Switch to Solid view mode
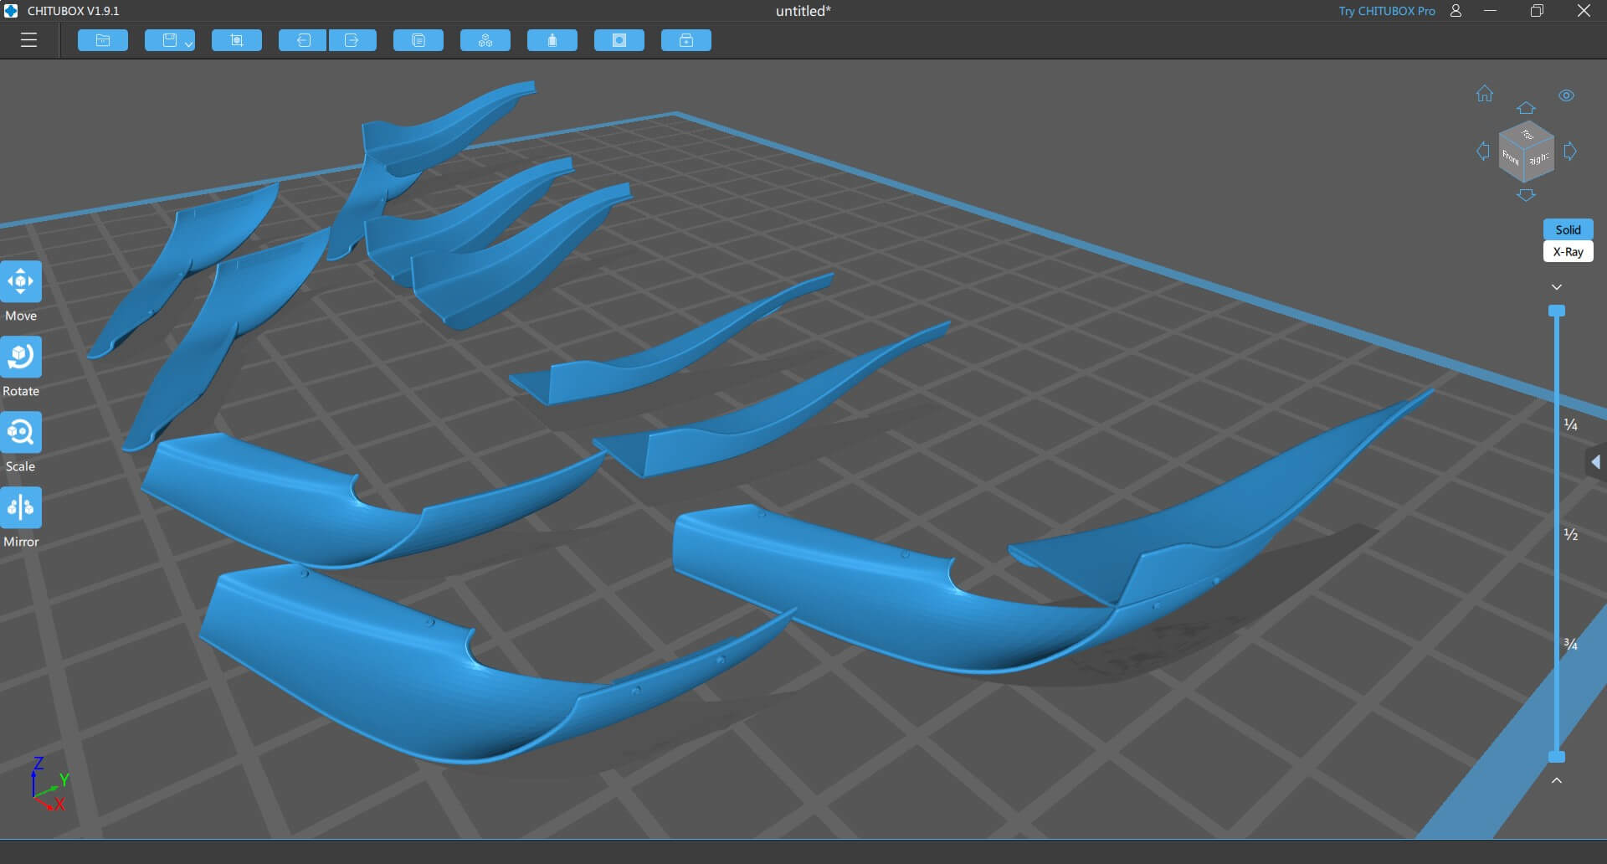This screenshot has height=864, width=1607. click(x=1568, y=229)
